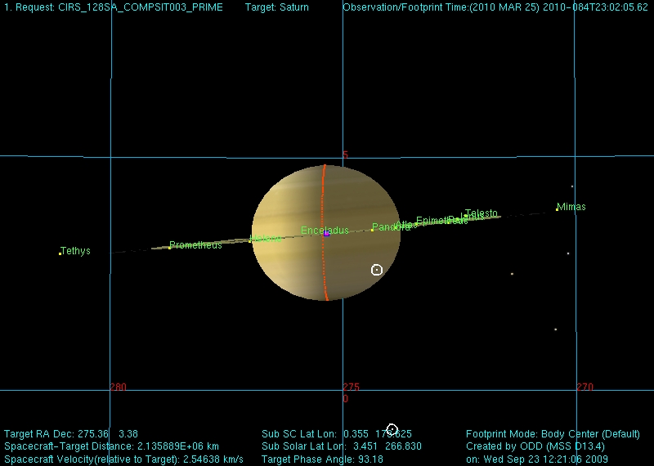Click the Telesto moon marker
The image size is (654, 466).
pos(466,217)
